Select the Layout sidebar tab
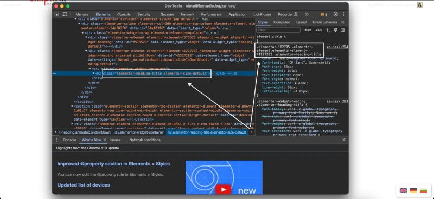This screenshot has width=434, height=199. point(302,22)
